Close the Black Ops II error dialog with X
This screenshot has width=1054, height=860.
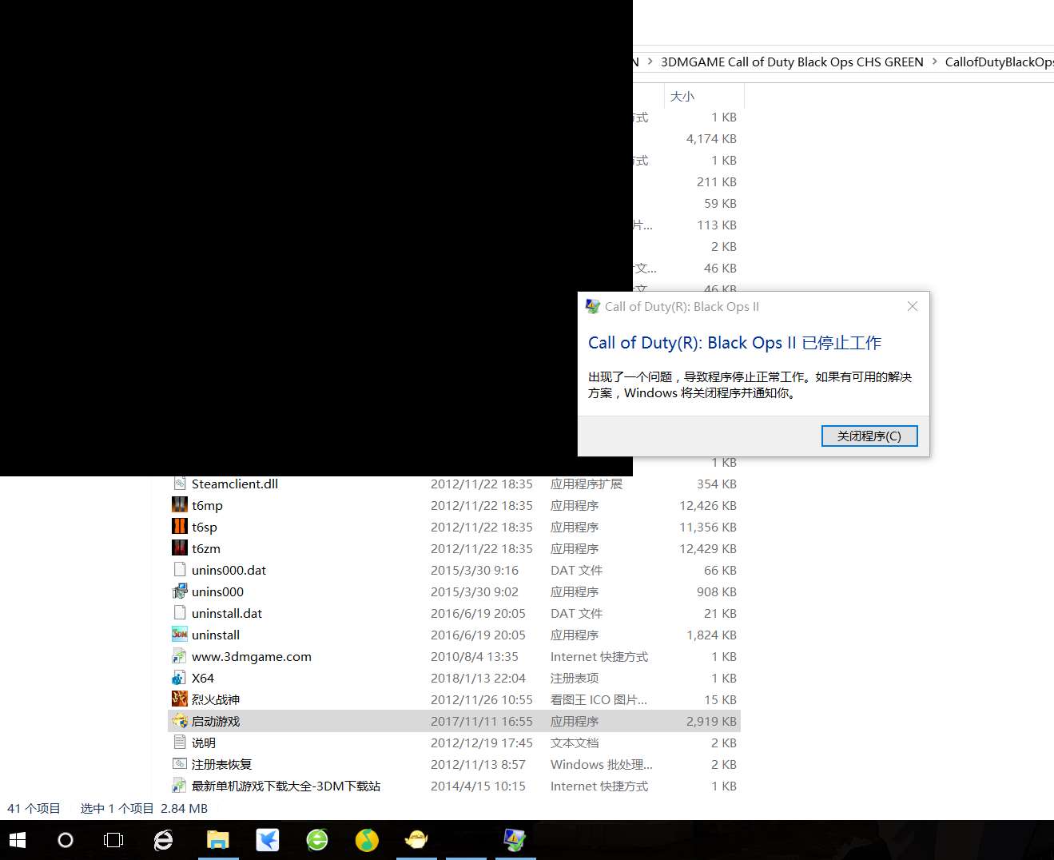(x=913, y=306)
